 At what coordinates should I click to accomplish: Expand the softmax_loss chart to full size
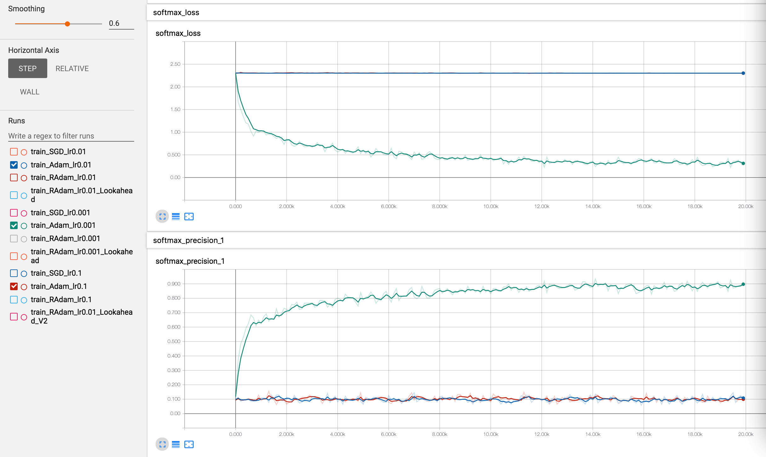click(x=162, y=217)
